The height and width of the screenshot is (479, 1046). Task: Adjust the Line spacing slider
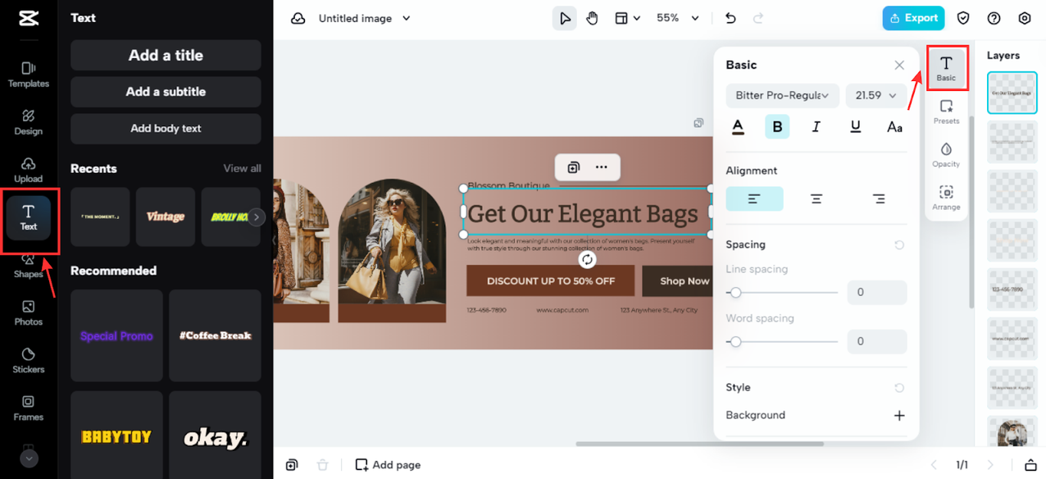point(782,293)
